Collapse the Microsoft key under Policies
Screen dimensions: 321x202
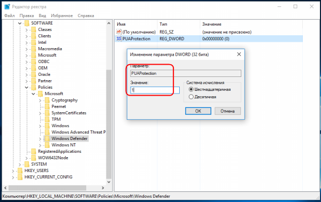(33, 94)
